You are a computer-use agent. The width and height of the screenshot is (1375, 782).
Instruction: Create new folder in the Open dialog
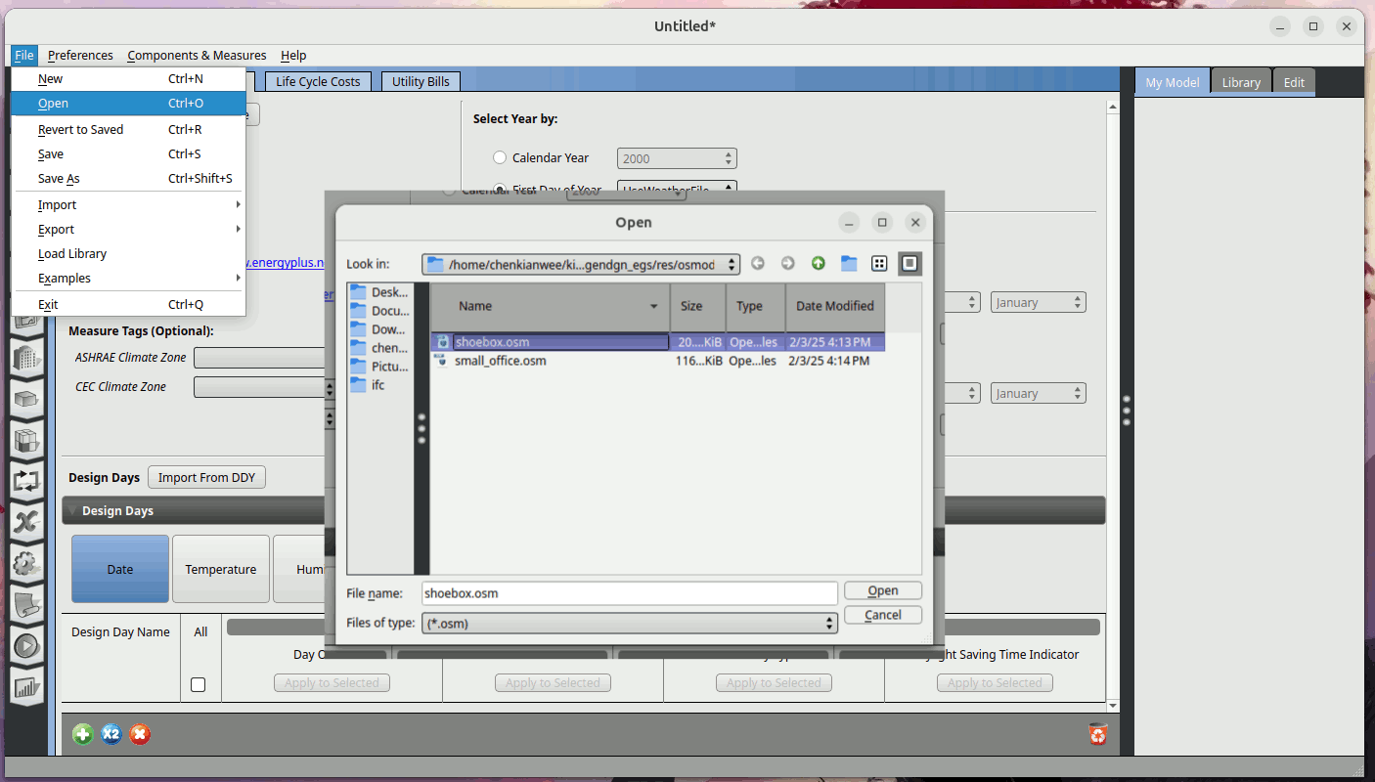848,264
